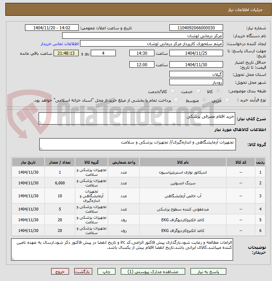Click the گیلان province field

point(196,74)
